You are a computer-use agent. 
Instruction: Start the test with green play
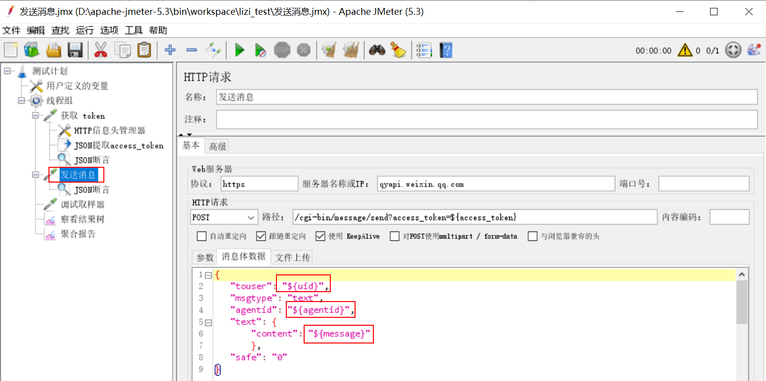click(240, 50)
